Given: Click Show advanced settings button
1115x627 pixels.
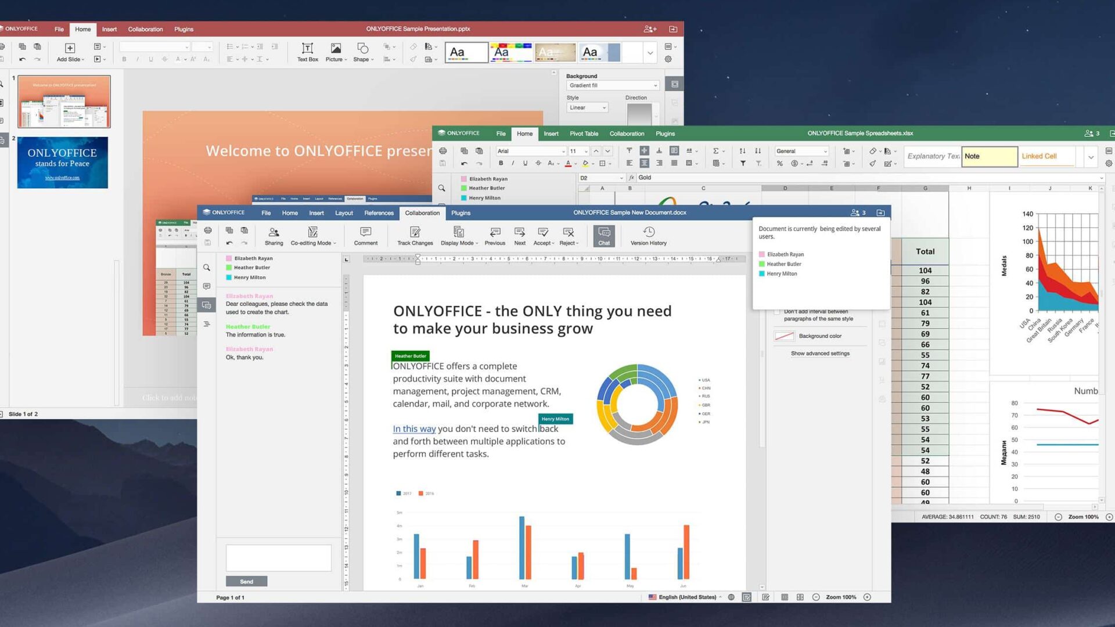Looking at the screenshot, I should tap(821, 353).
